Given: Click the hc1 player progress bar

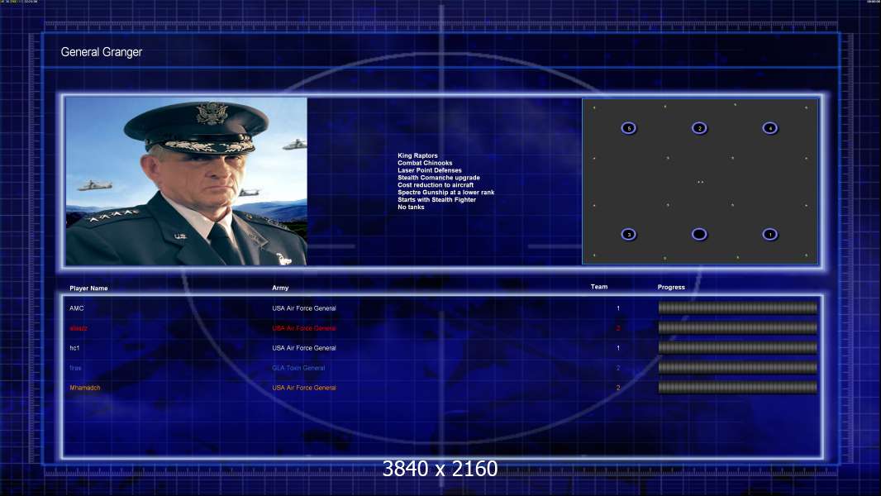Looking at the screenshot, I should [738, 348].
